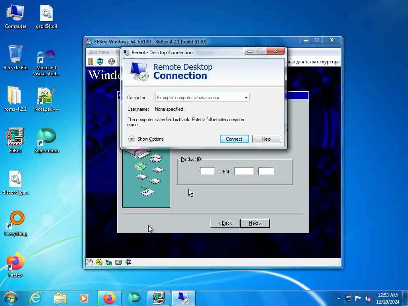Select the Supermium desktop shortcut

pos(46,140)
